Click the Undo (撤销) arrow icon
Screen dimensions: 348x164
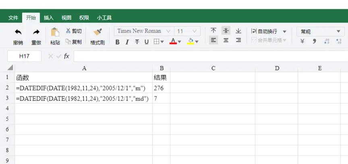click(x=18, y=32)
